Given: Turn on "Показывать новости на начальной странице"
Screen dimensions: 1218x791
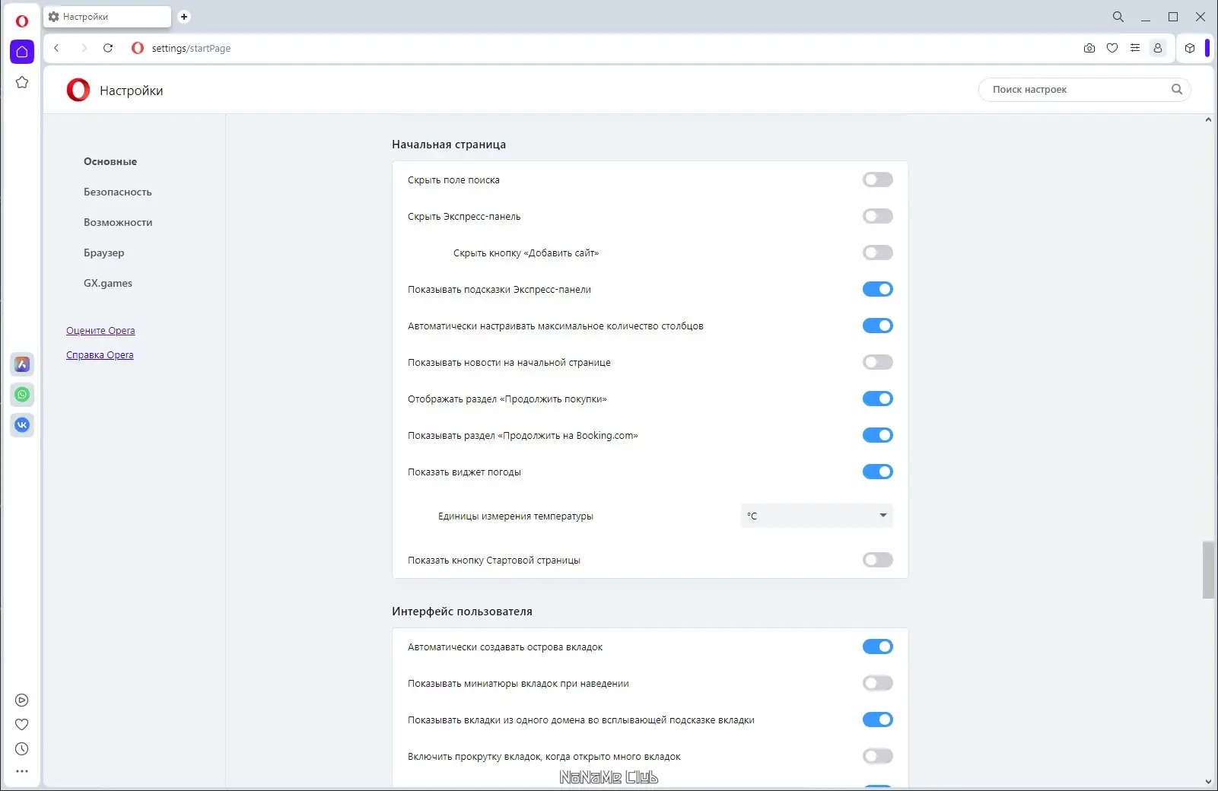Looking at the screenshot, I should click(877, 363).
